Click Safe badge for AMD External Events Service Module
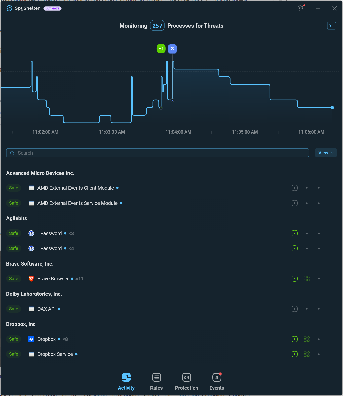343x396 pixels. pyautogui.click(x=14, y=203)
